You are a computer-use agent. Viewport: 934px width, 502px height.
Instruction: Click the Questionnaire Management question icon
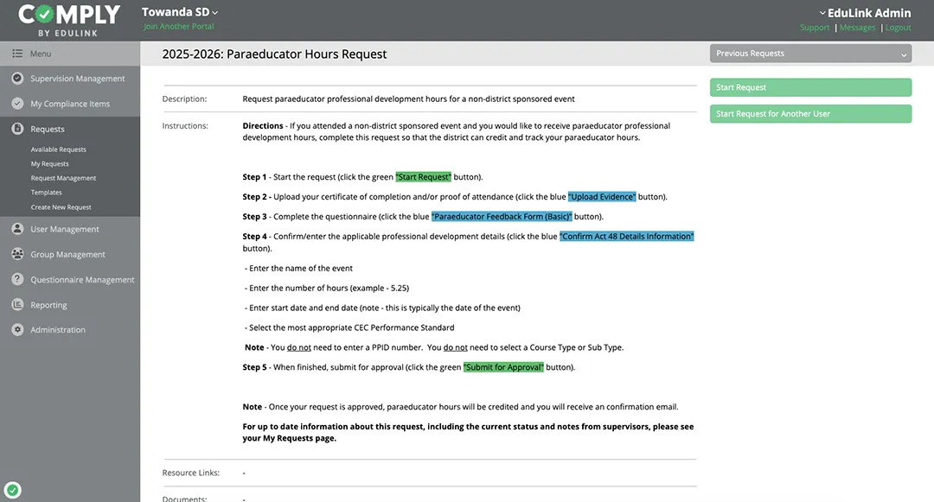pyautogui.click(x=17, y=280)
